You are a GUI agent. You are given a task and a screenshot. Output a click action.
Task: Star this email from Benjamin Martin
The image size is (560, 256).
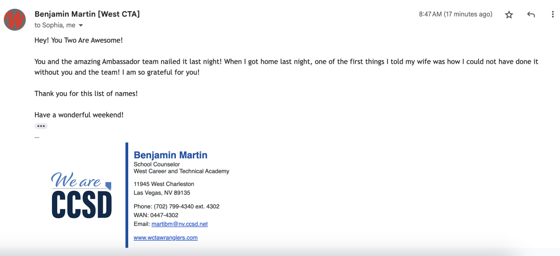[x=509, y=15]
